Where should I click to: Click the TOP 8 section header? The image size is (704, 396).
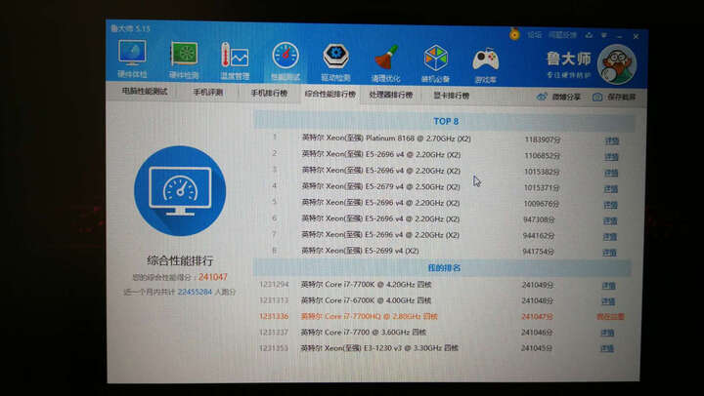pyautogui.click(x=445, y=121)
